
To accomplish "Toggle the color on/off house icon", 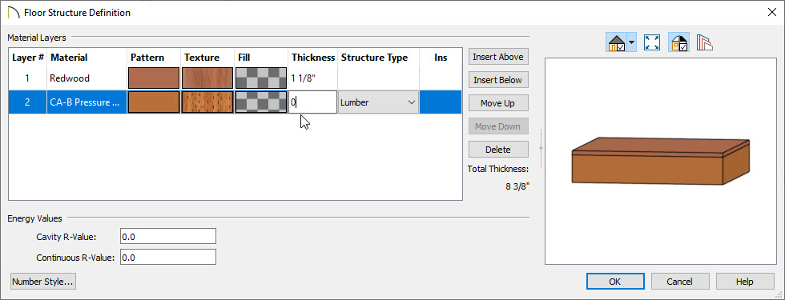I will tap(679, 42).
